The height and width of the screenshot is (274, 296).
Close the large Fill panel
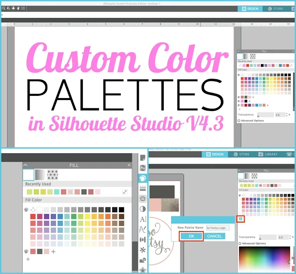[x=129, y=165]
